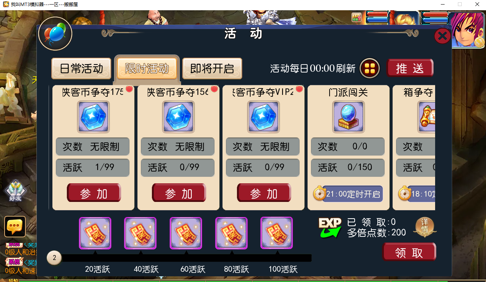The width and height of the screenshot is (486, 282).
Task: Click 参加 on 侠客币争夺VIP card
Action: pos(264,193)
